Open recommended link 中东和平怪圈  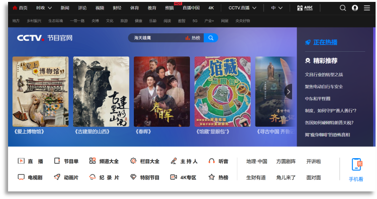[318, 99]
